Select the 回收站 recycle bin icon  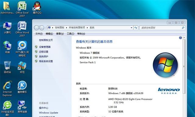point(7,67)
